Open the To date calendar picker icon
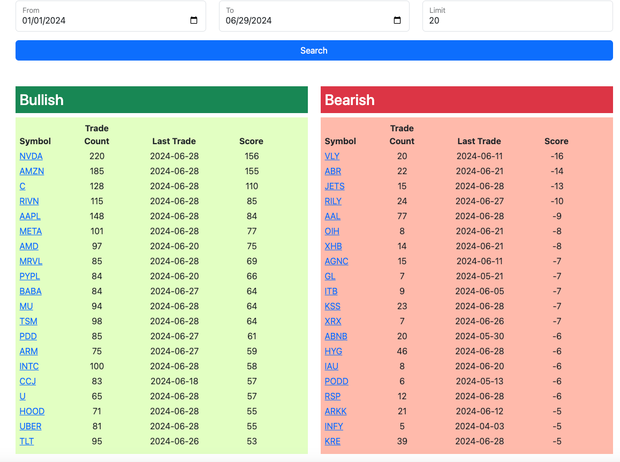This screenshot has height=462, width=620. (x=397, y=20)
